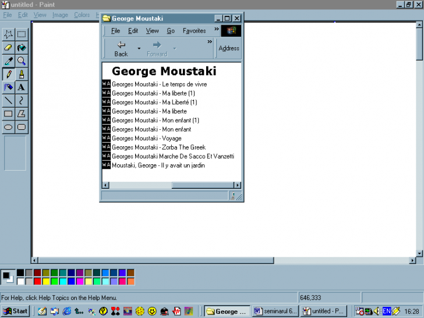Pick the black color swatch
This screenshot has width=424, height=318.
(20, 273)
